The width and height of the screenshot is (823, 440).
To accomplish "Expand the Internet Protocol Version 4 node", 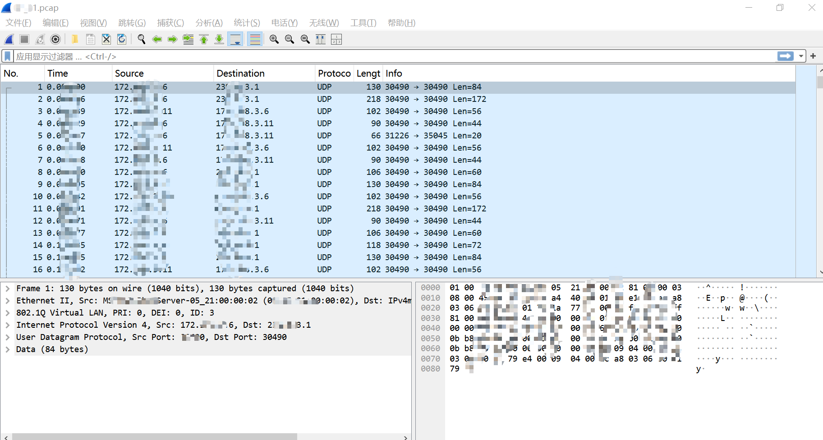I will coord(8,325).
